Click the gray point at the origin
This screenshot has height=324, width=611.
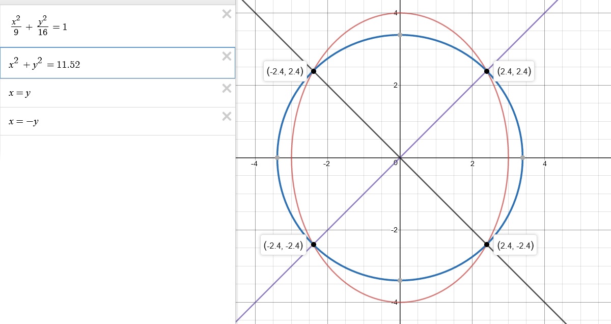[400, 158]
